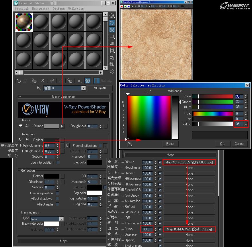252x247 pixels.
Task: Toggle the Show Map in Viewport icon
Action: [x=88, y=81]
